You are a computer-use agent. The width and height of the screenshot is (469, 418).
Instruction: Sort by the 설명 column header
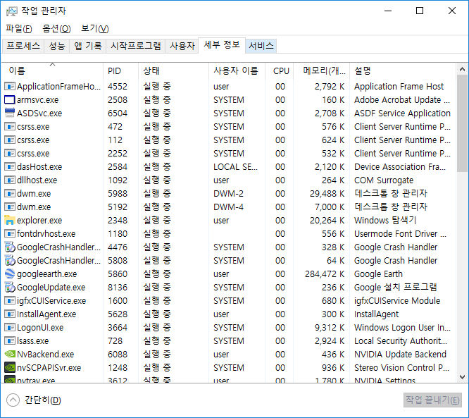pos(403,70)
